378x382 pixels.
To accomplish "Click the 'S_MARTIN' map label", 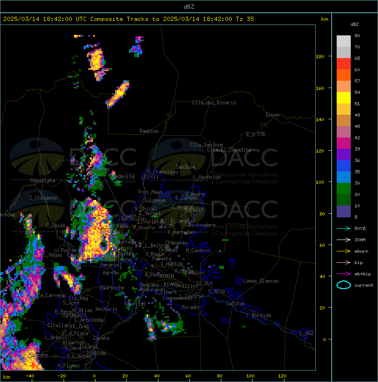I will pos(171,264).
